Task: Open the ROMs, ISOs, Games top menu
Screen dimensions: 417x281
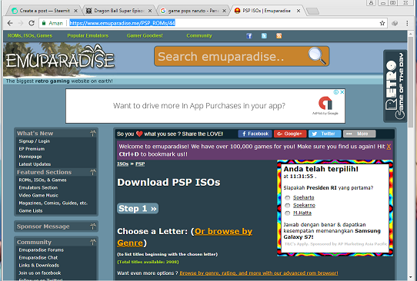Action: tap(30, 36)
